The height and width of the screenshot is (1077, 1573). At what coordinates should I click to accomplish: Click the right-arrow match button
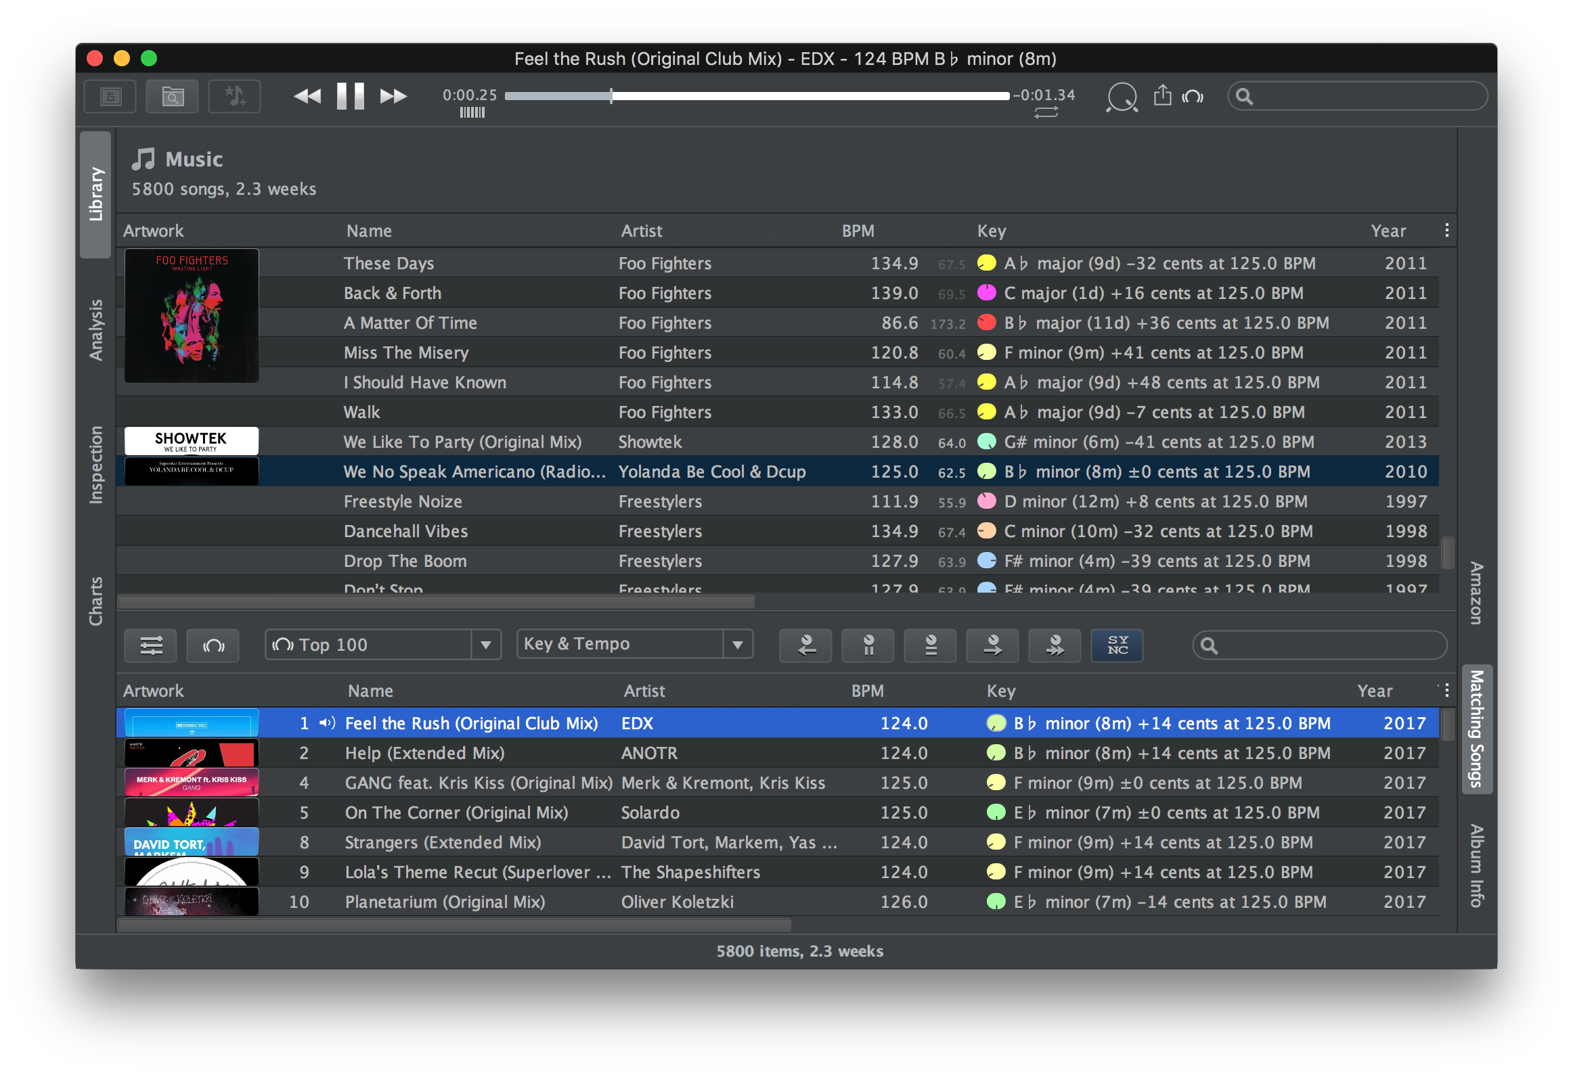click(x=993, y=645)
